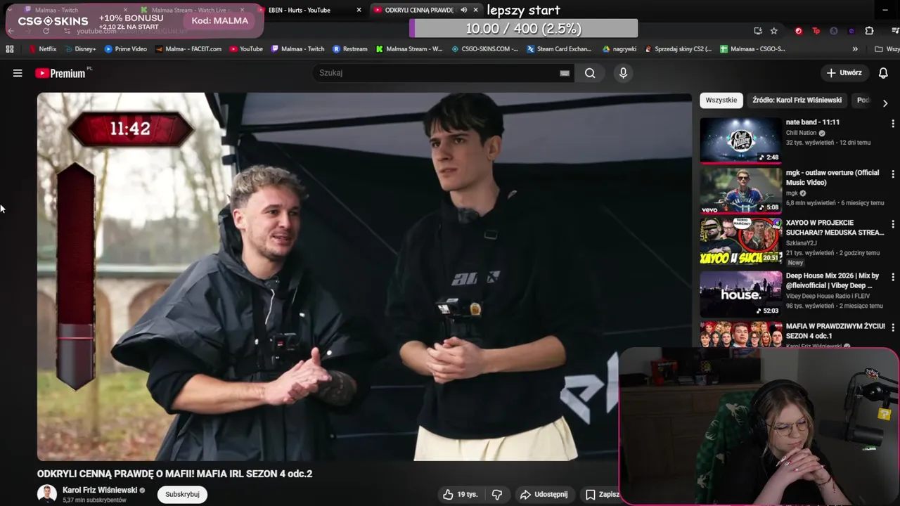Open nagrywki Drive bookmark
The height and width of the screenshot is (506, 900).
(619, 49)
